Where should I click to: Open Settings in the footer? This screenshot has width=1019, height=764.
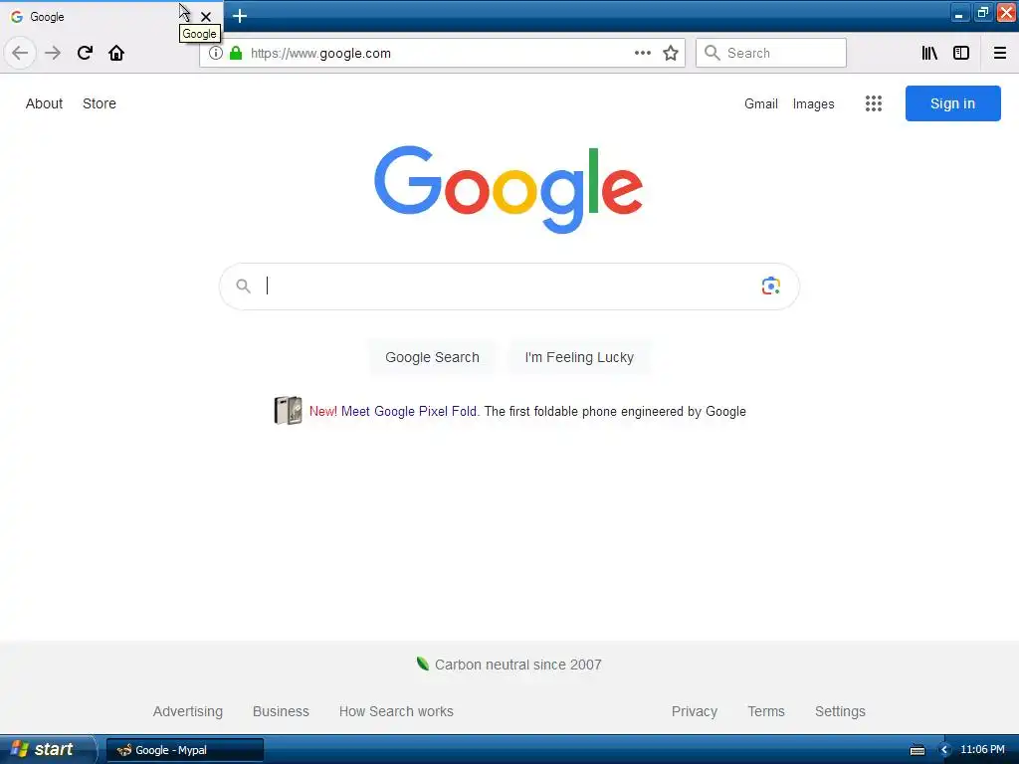tap(840, 711)
